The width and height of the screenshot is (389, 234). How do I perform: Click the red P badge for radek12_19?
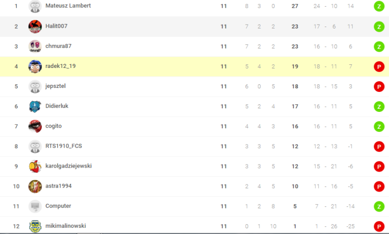[x=379, y=66]
